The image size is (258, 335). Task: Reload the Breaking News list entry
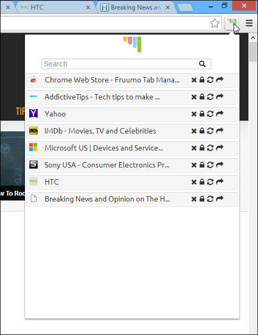210,199
